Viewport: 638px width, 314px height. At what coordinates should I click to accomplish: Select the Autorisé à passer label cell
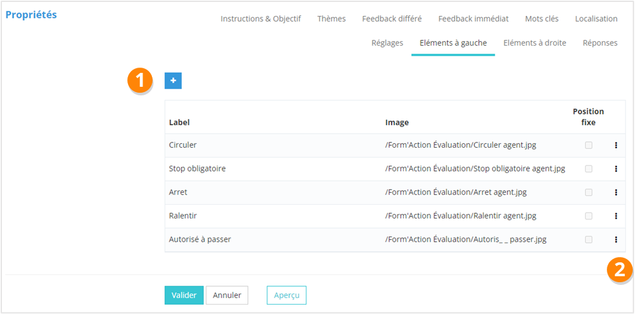click(200, 240)
